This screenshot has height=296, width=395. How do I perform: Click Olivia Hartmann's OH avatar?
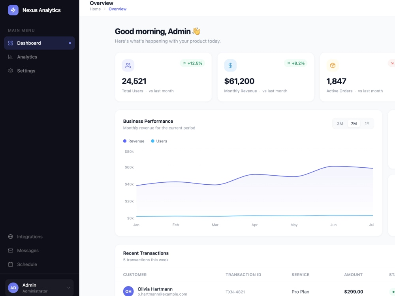pos(128,291)
